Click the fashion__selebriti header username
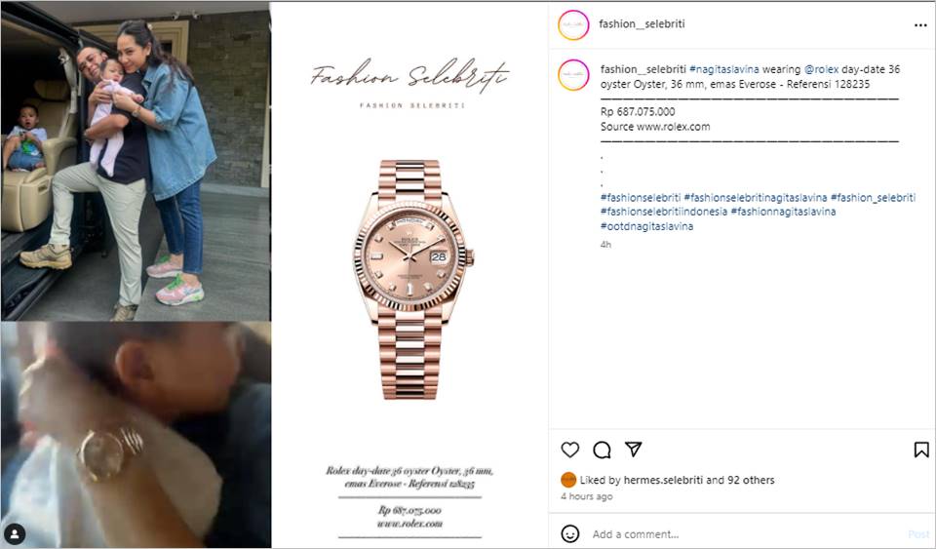This screenshot has height=549, width=936. click(x=642, y=23)
